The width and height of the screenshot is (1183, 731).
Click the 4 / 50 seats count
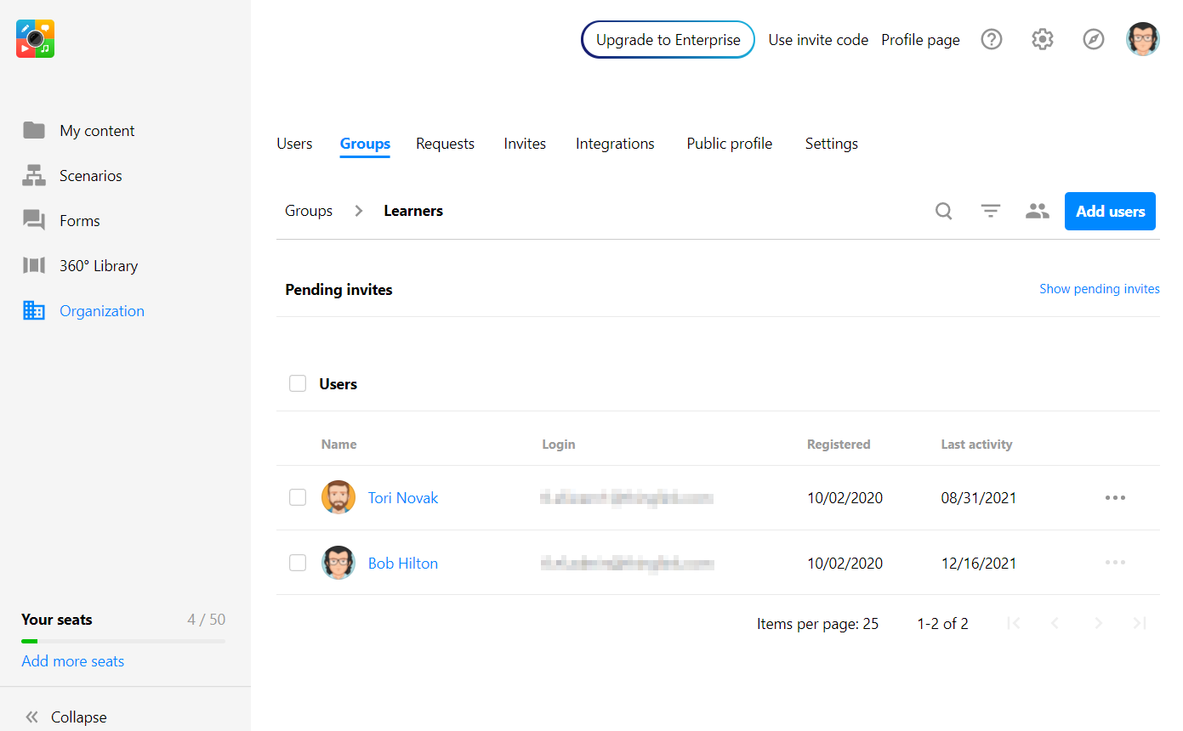pos(207,619)
